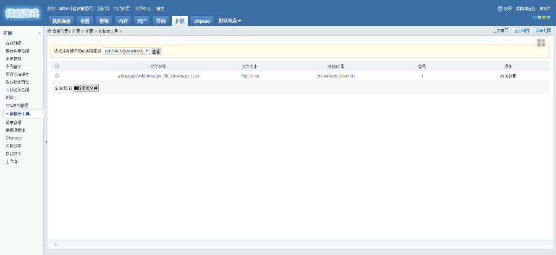Tick the select-all checkbox in table header

pos(57,66)
